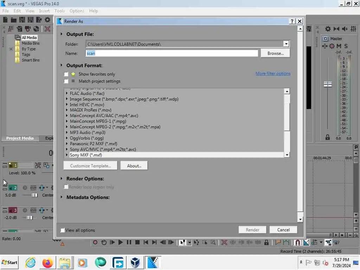The height and width of the screenshot is (270, 360).
Task: Click the lock fader channels padlock on Master
Action: [x=328, y=137]
